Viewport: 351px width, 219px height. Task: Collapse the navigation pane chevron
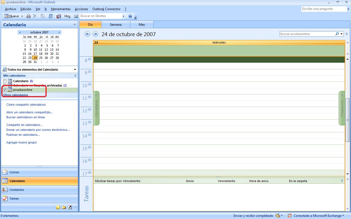click(x=75, y=25)
